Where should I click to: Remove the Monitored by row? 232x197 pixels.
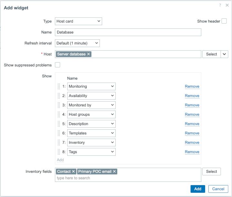tap(192, 105)
